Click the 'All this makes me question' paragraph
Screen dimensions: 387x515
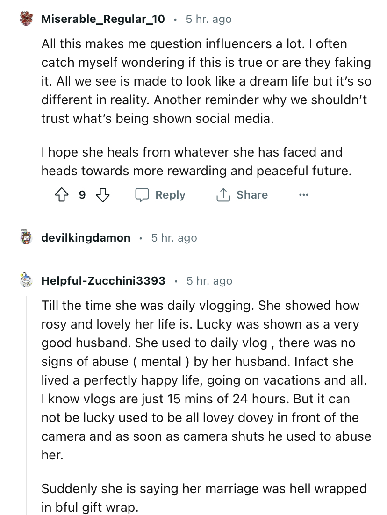tap(206, 81)
